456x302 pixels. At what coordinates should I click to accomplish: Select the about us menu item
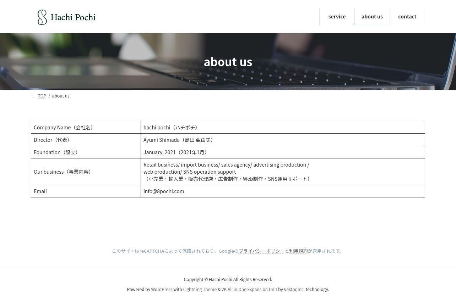[372, 17]
